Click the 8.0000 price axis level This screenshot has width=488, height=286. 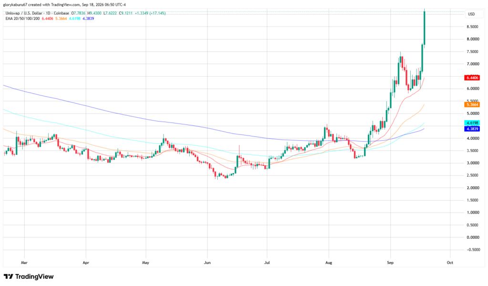(473, 39)
